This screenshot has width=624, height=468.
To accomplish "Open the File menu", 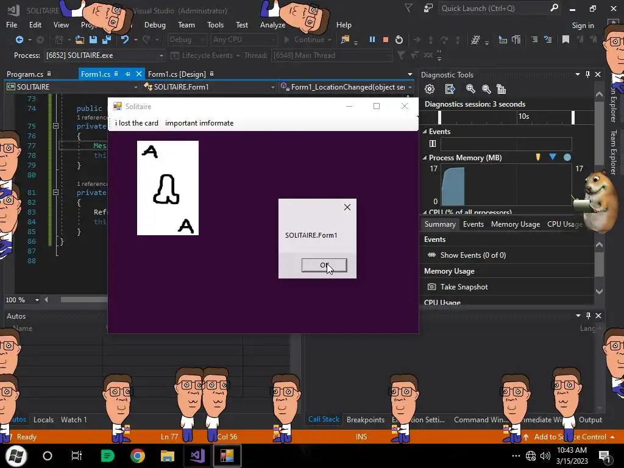I will (x=12, y=24).
